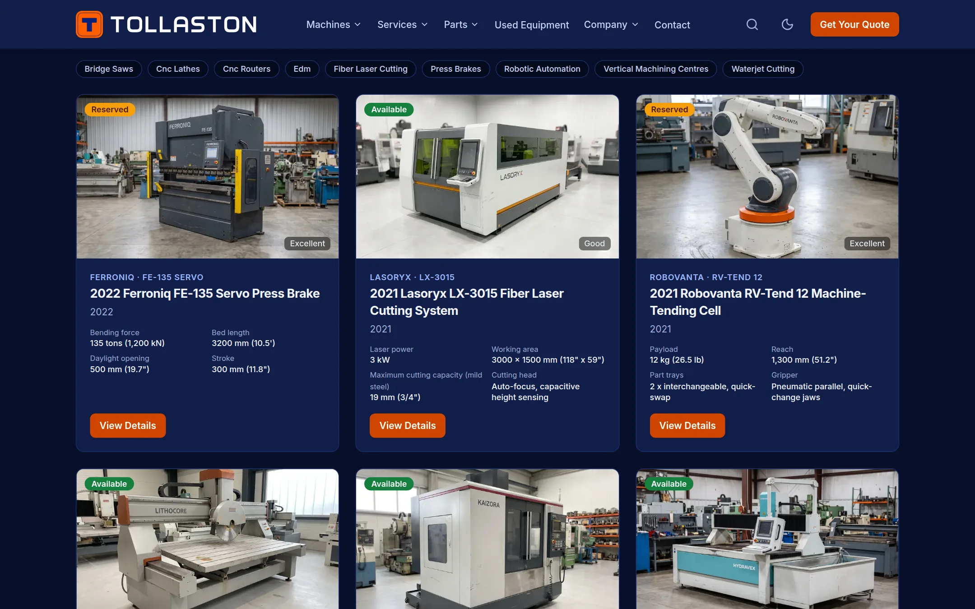Click '135 tons (1,200 kN)' bending force value
975x609 pixels.
(x=127, y=343)
